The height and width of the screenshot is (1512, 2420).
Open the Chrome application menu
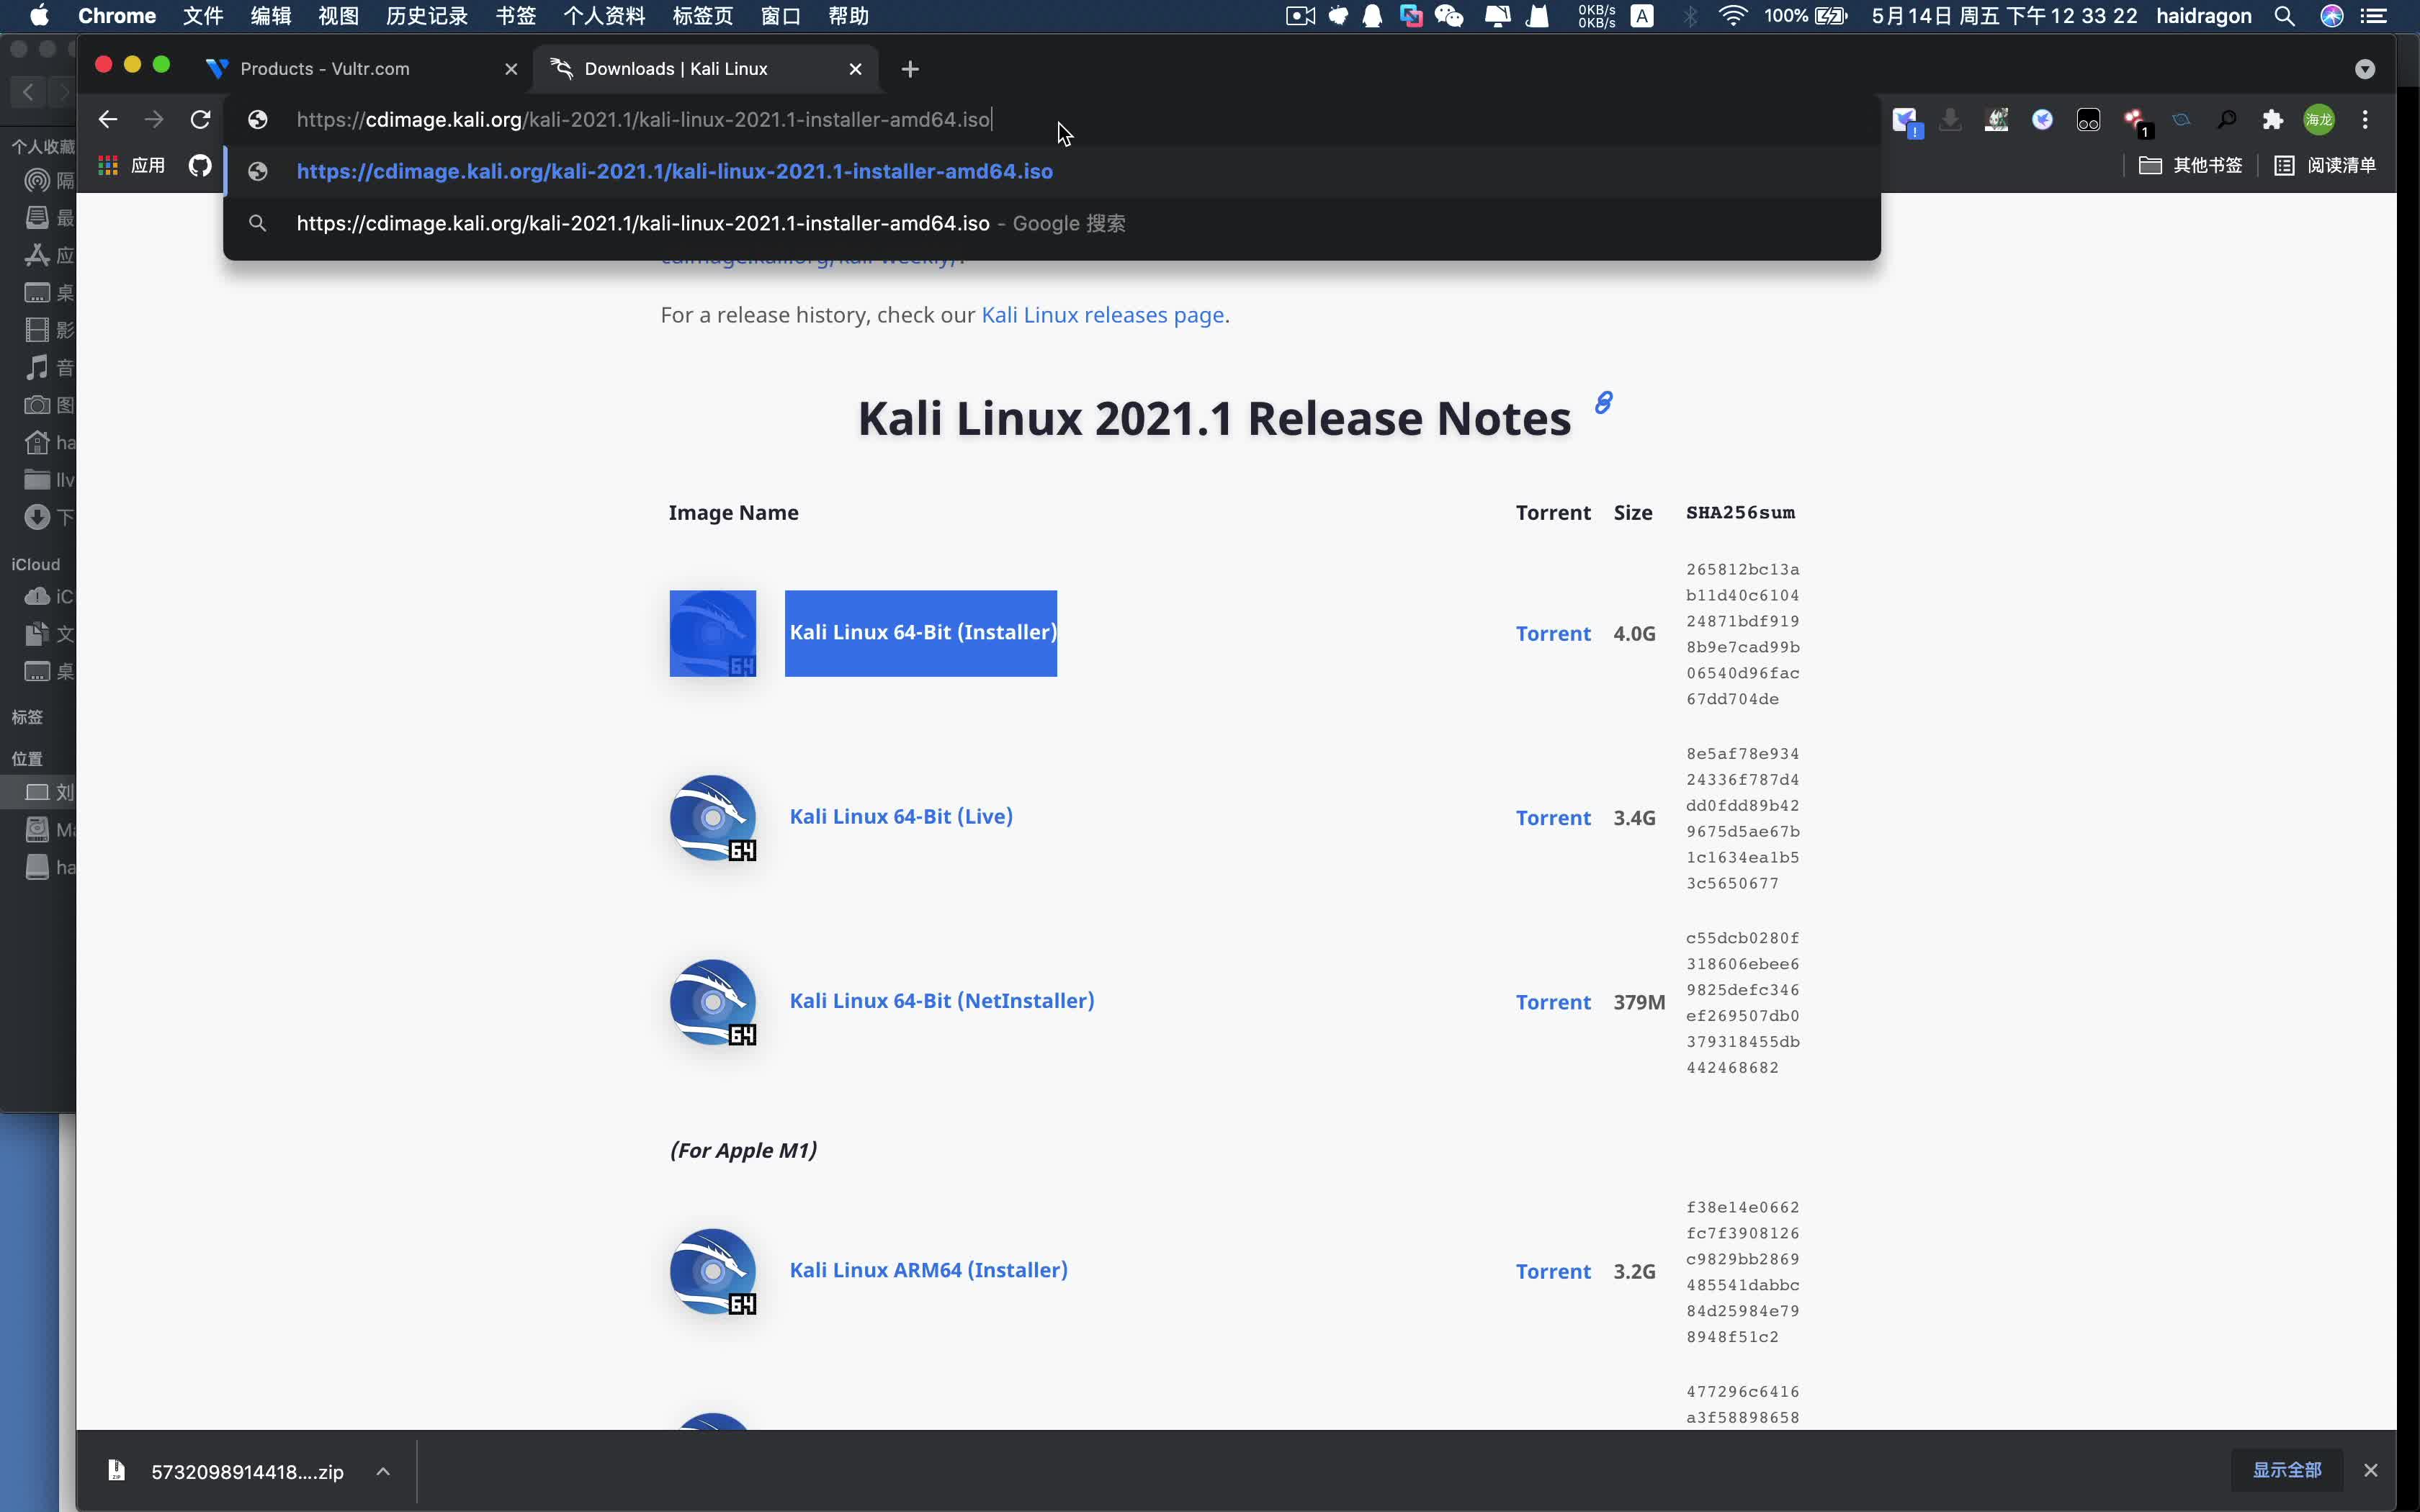(x=117, y=16)
